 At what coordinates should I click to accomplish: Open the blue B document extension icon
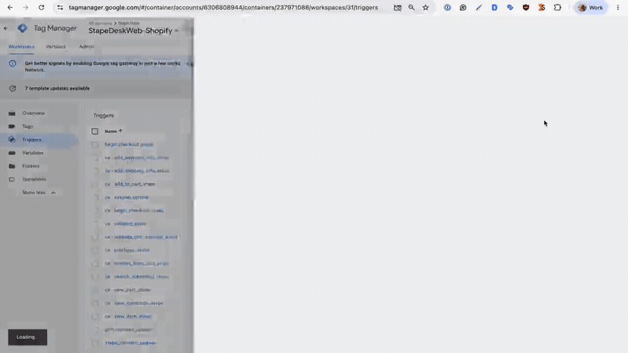click(494, 8)
